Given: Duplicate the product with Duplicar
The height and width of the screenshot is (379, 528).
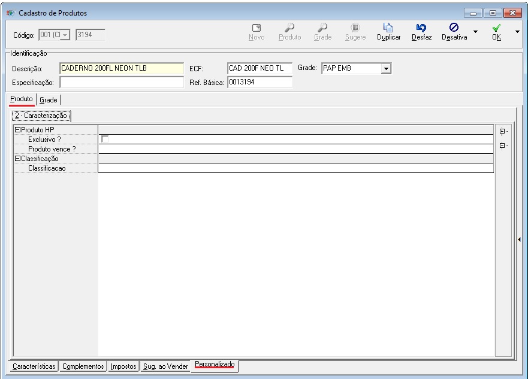Looking at the screenshot, I should point(388,32).
